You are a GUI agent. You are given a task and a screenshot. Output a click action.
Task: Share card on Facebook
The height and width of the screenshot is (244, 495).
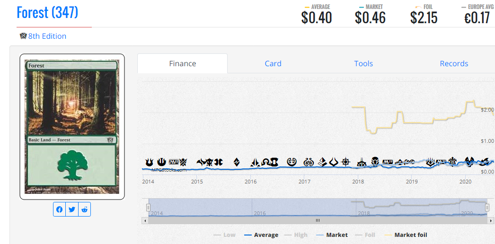59,209
